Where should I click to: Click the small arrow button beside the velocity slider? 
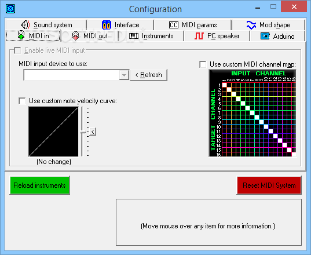pyautogui.click(x=93, y=132)
